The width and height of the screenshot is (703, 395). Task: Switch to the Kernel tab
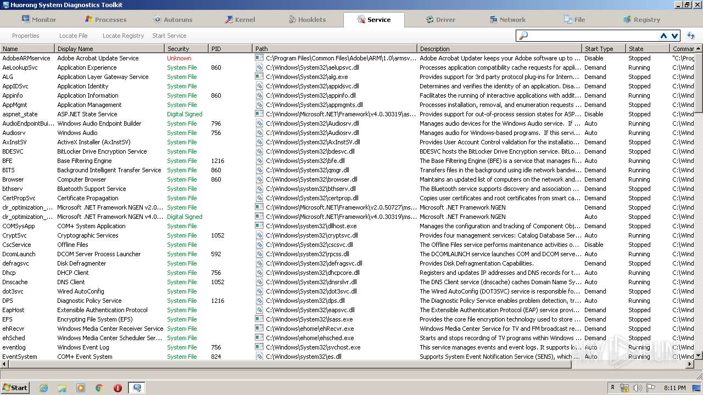(240, 19)
